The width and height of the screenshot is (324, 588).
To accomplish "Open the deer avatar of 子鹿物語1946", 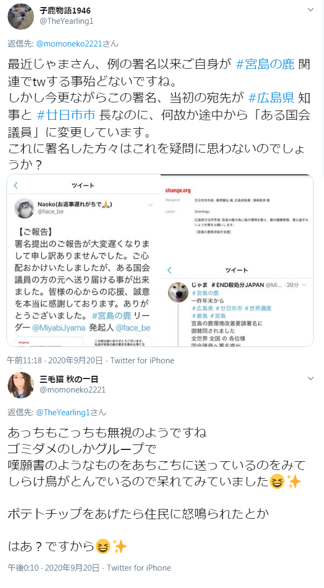I will click(21, 16).
